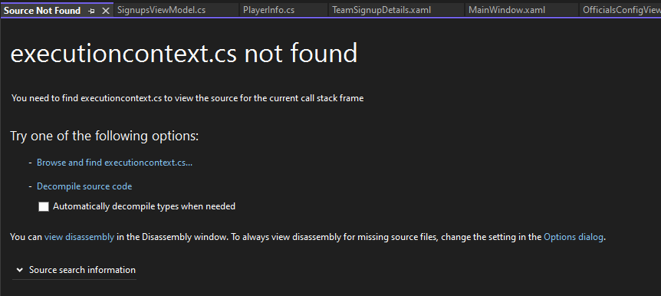Click Browse and find executioncontext.cs link
661x296 pixels.
(115, 163)
